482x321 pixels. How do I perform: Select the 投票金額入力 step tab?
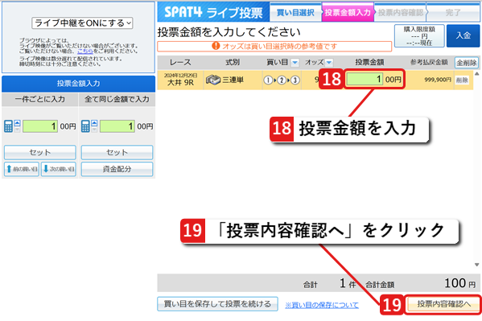point(348,12)
